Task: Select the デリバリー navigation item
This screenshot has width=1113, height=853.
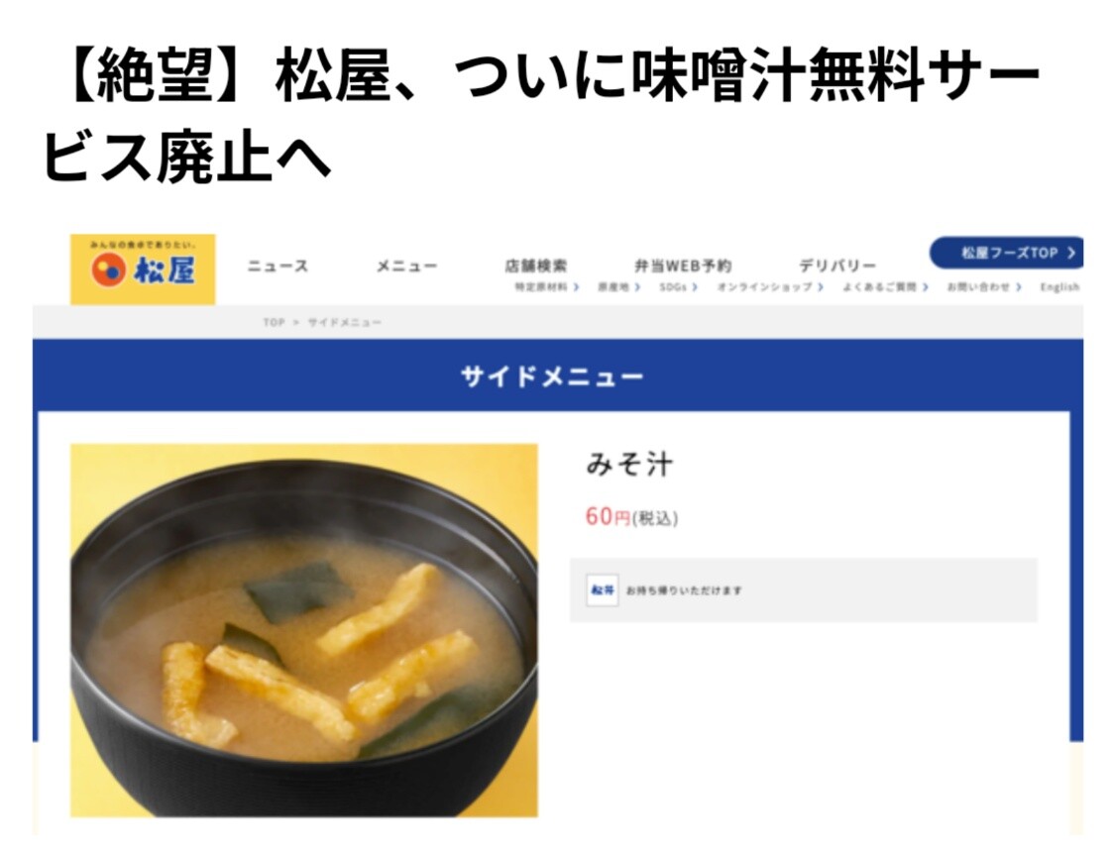Action: click(x=836, y=267)
